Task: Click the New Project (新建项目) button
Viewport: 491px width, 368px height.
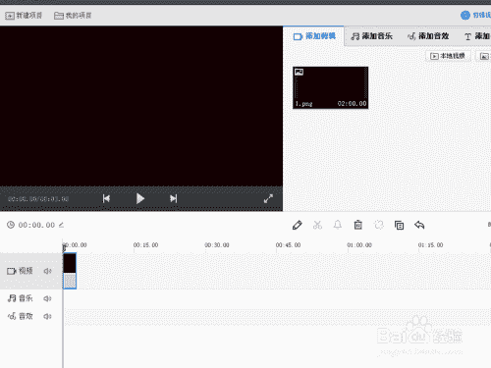Action: [x=24, y=16]
